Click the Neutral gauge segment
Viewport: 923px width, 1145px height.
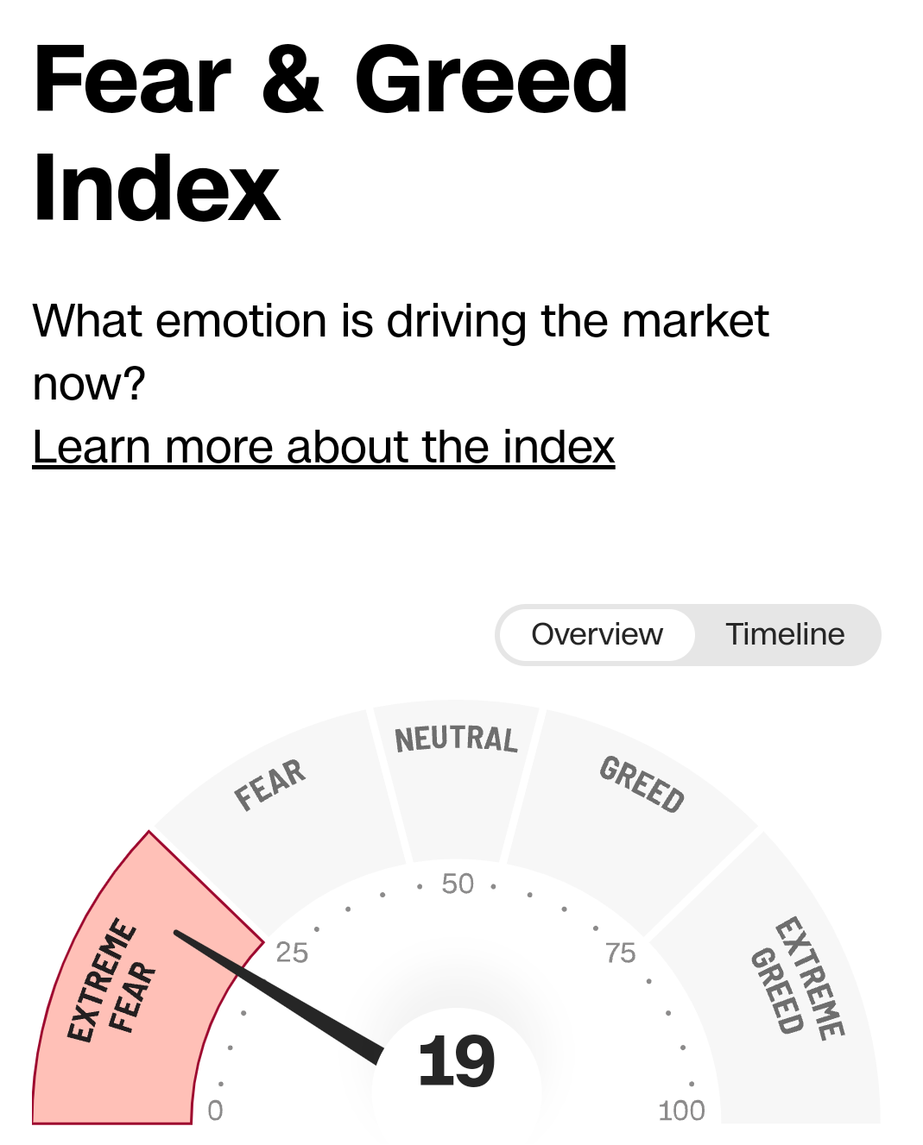[456, 777]
